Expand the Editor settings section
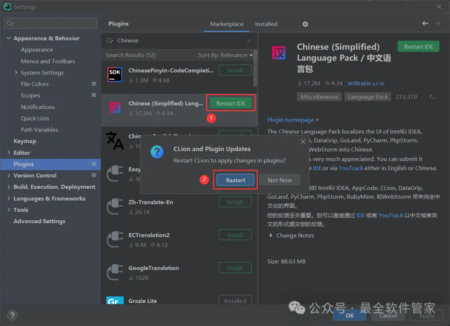450x326 pixels. click(9, 152)
